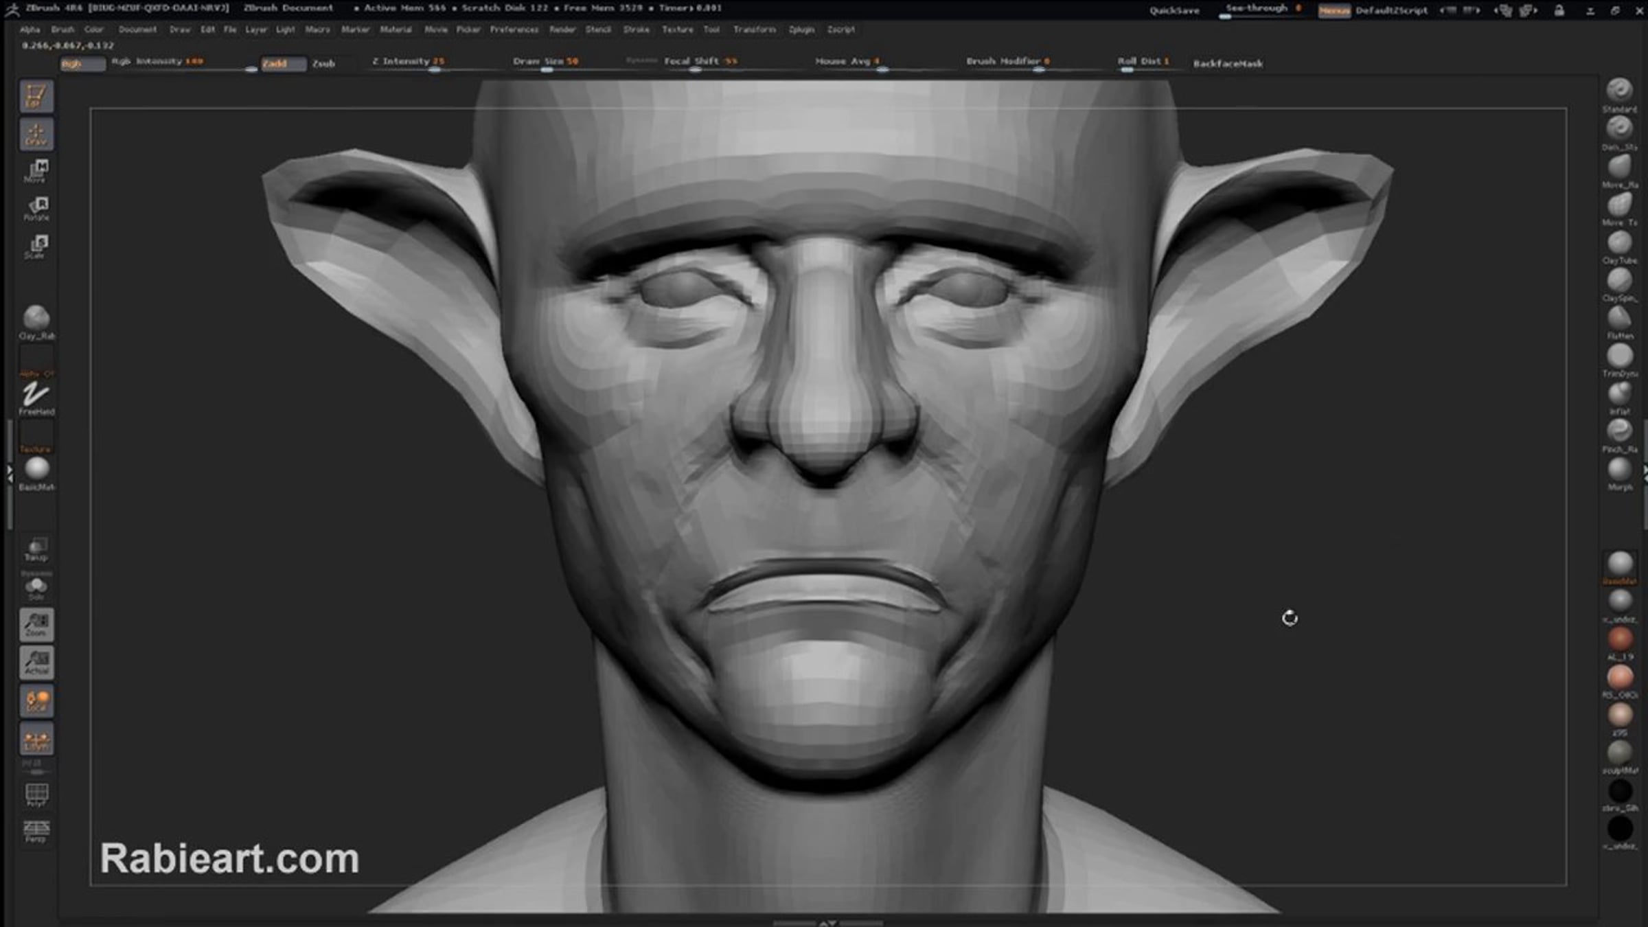Toggle PolyF wireframe display
This screenshot has height=927, width=1648.
[36, 794]
